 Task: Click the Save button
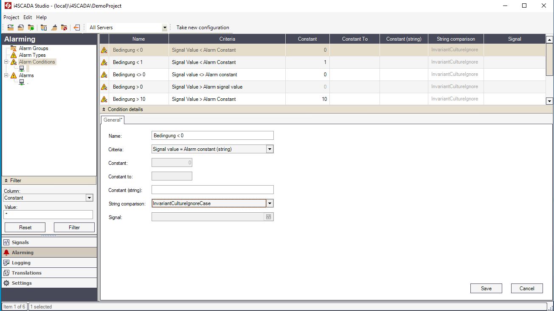[x=486, y=288]
